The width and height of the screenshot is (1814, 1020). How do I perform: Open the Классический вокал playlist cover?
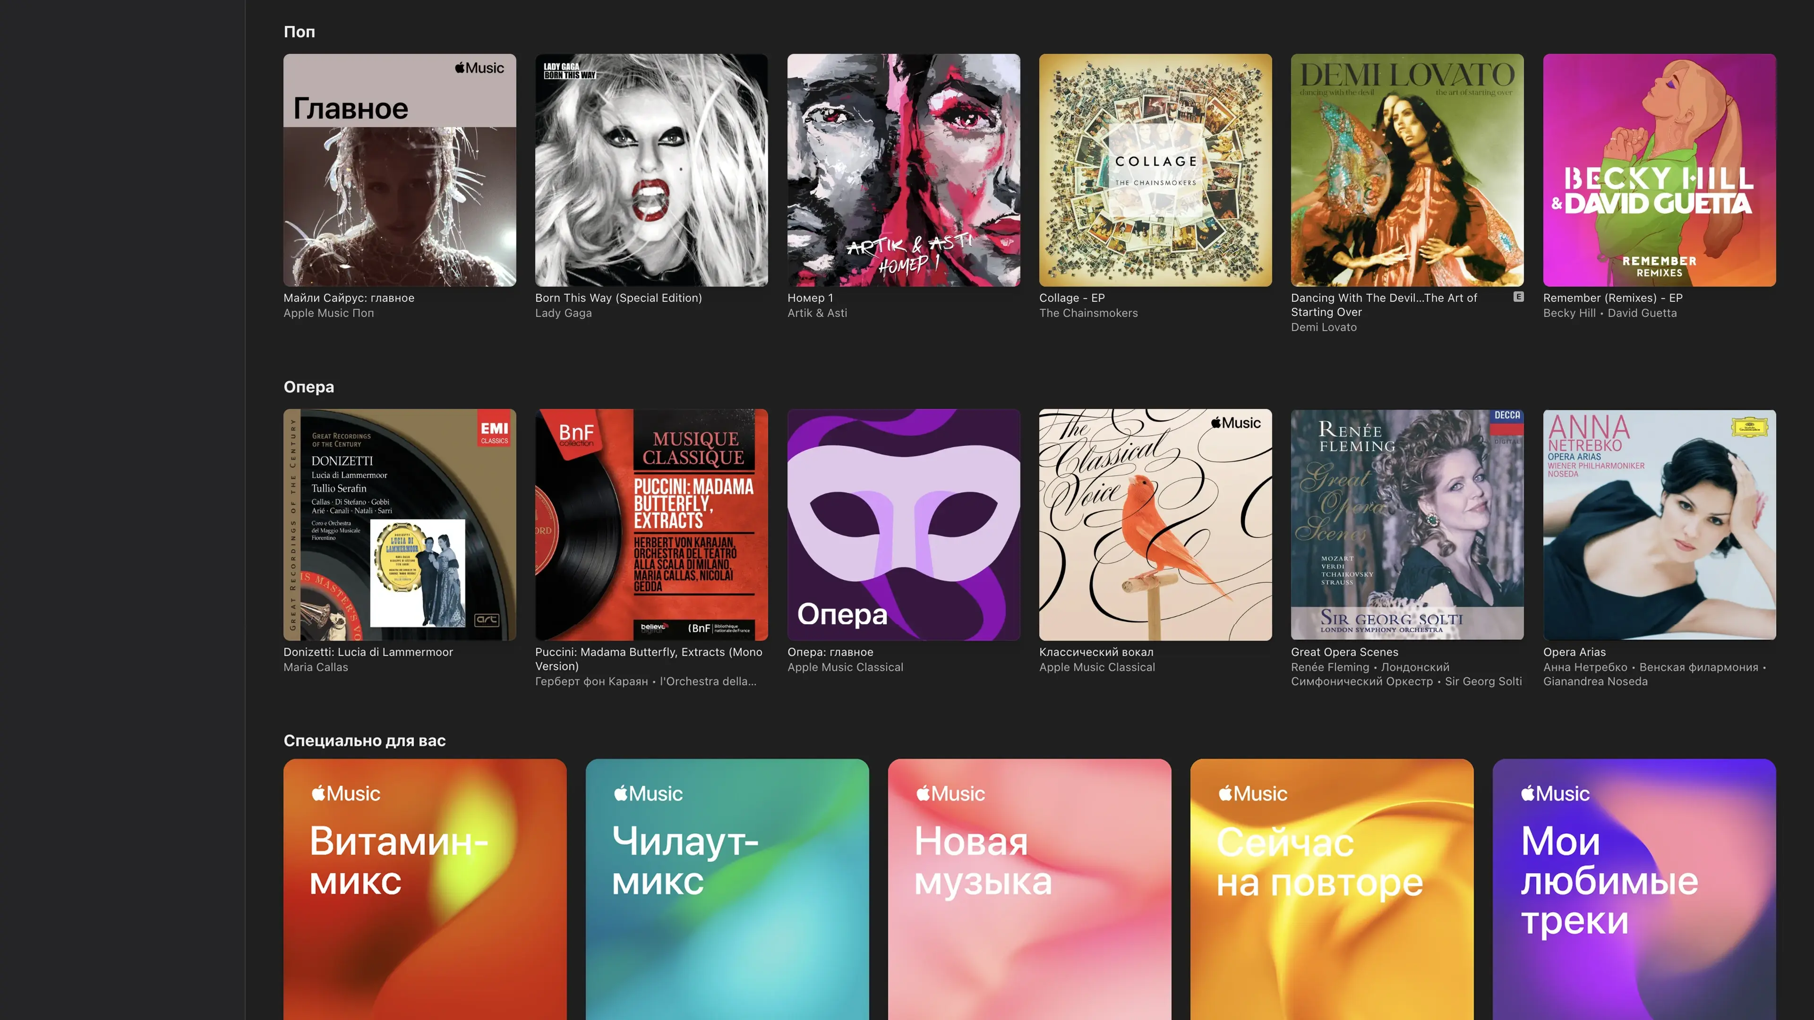[1155, 525]
